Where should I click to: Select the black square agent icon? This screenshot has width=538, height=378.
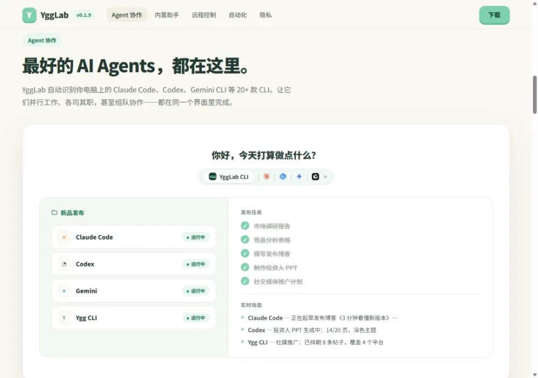315,177
